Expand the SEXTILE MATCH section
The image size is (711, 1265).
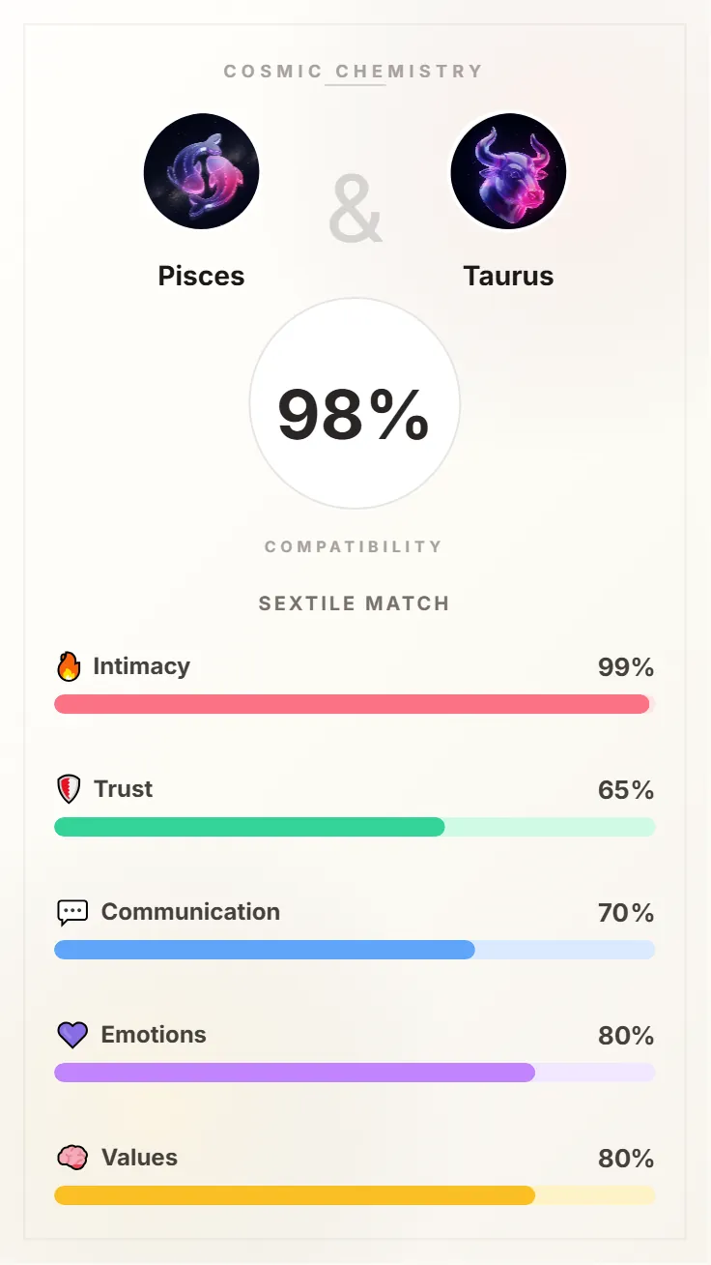354,603
